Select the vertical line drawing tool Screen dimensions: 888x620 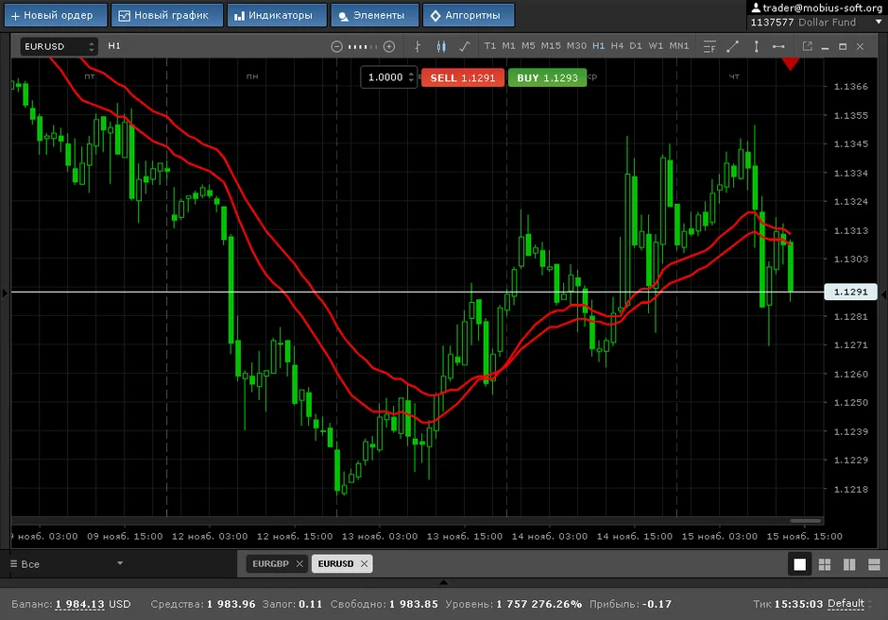point(756,46)
